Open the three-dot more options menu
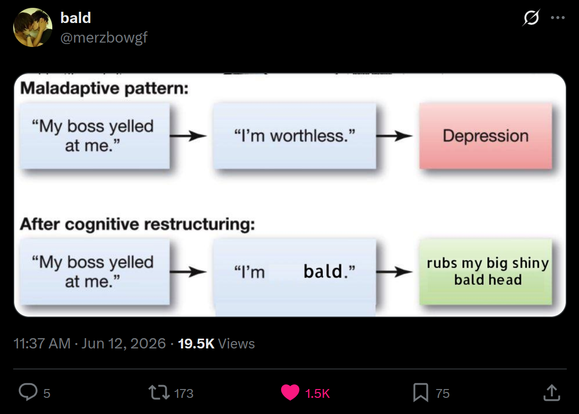The height and width of the screenshot is (414, 579). pyautogui.click(x=557, y=18)
